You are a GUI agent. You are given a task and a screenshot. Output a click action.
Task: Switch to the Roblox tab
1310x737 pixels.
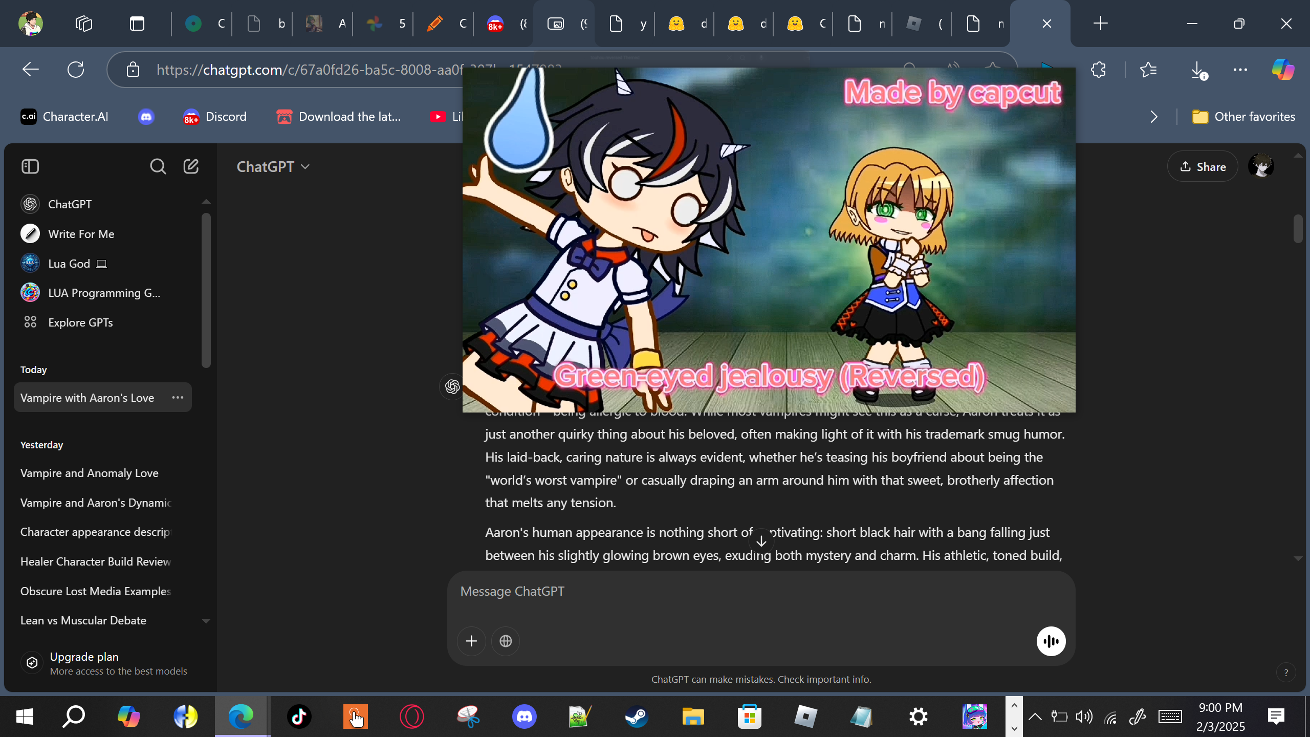pyautogui.click(x=922, y=24)
